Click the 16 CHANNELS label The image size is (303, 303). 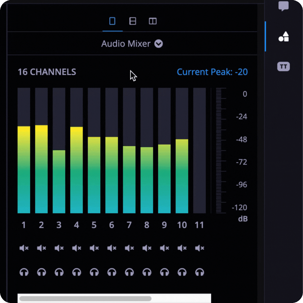[x=47, y=72]
